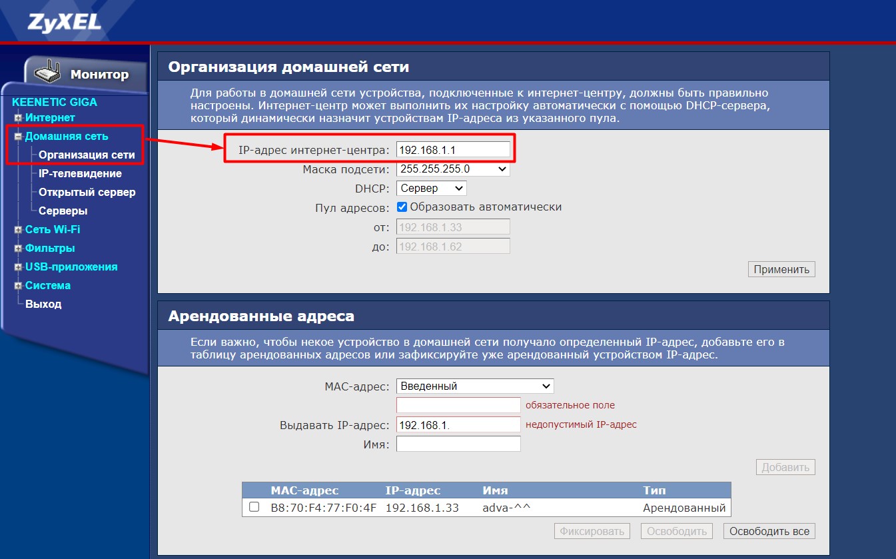The height and width of the screenshot is (559, 896).
Task: Open the Интернет menu section
Action: click(x=50, y=118)
